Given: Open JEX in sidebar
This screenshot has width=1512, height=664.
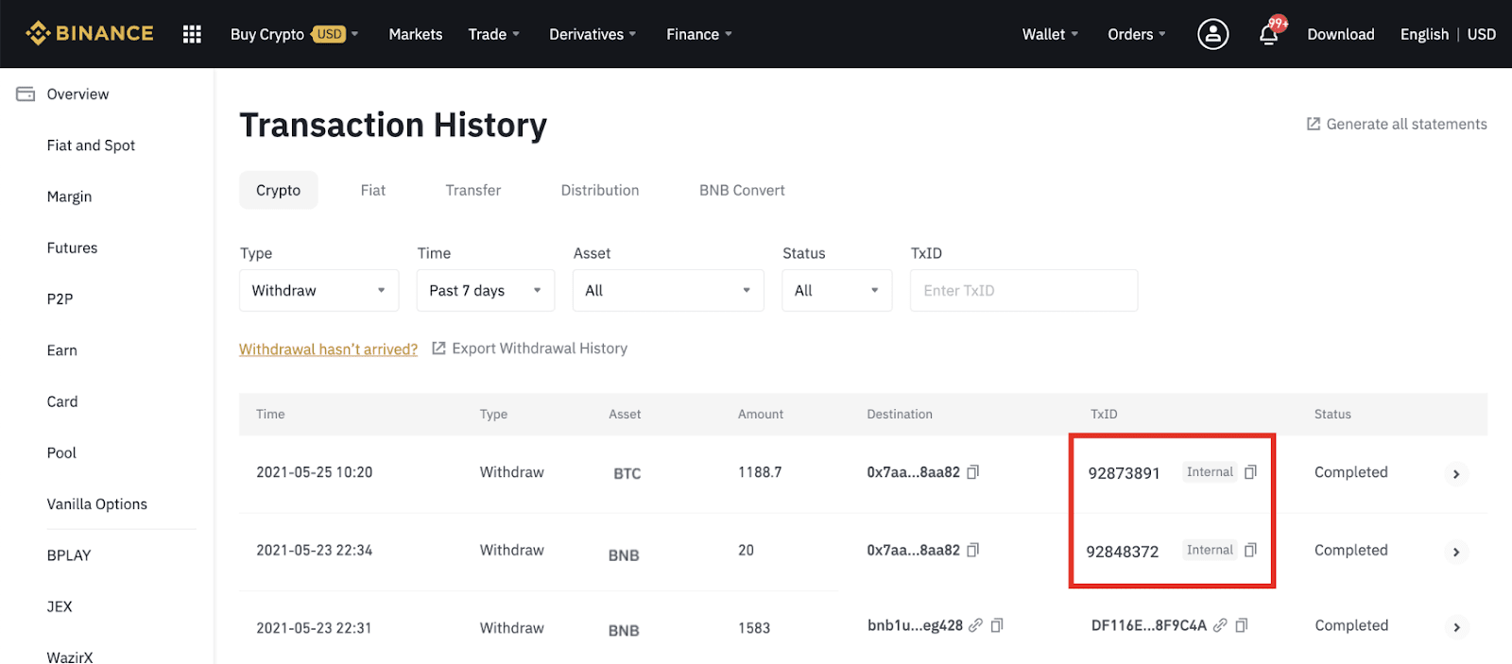Looking at the screenshot, I should tap(60, 606).
